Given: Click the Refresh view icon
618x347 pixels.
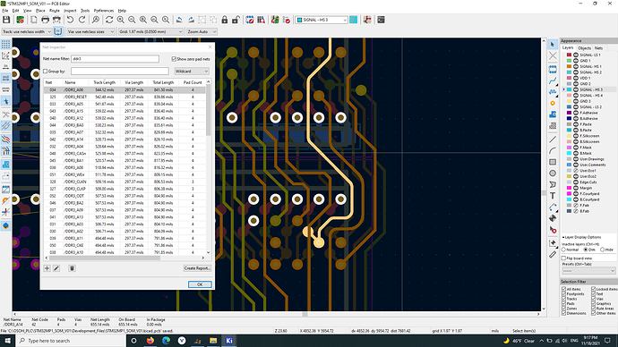Looking at the screenshot, I should (x=109, y=20).
